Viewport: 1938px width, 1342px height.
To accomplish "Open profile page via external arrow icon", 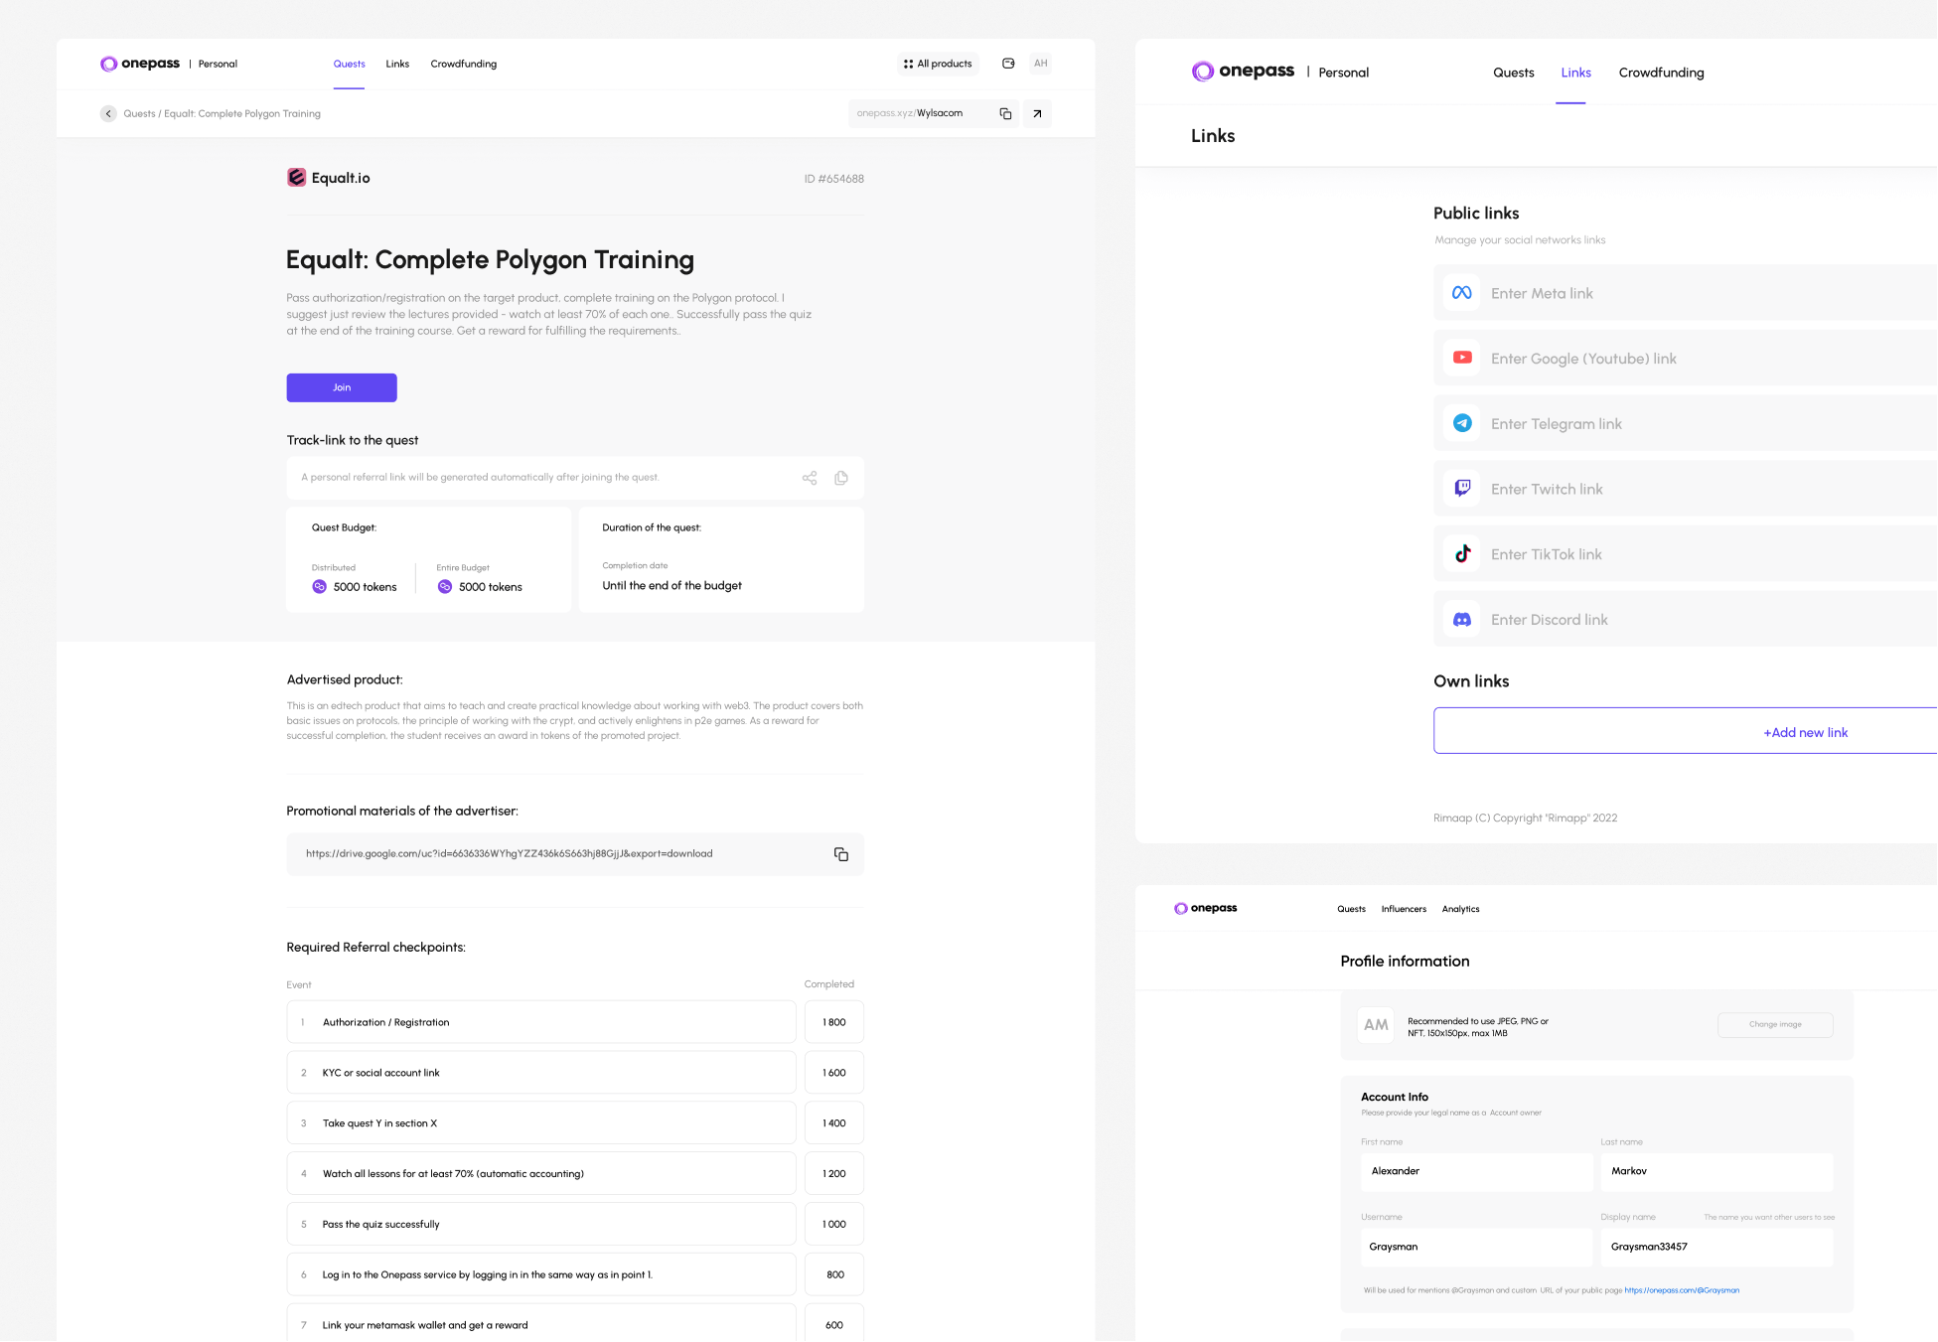I will (1037, 113).
